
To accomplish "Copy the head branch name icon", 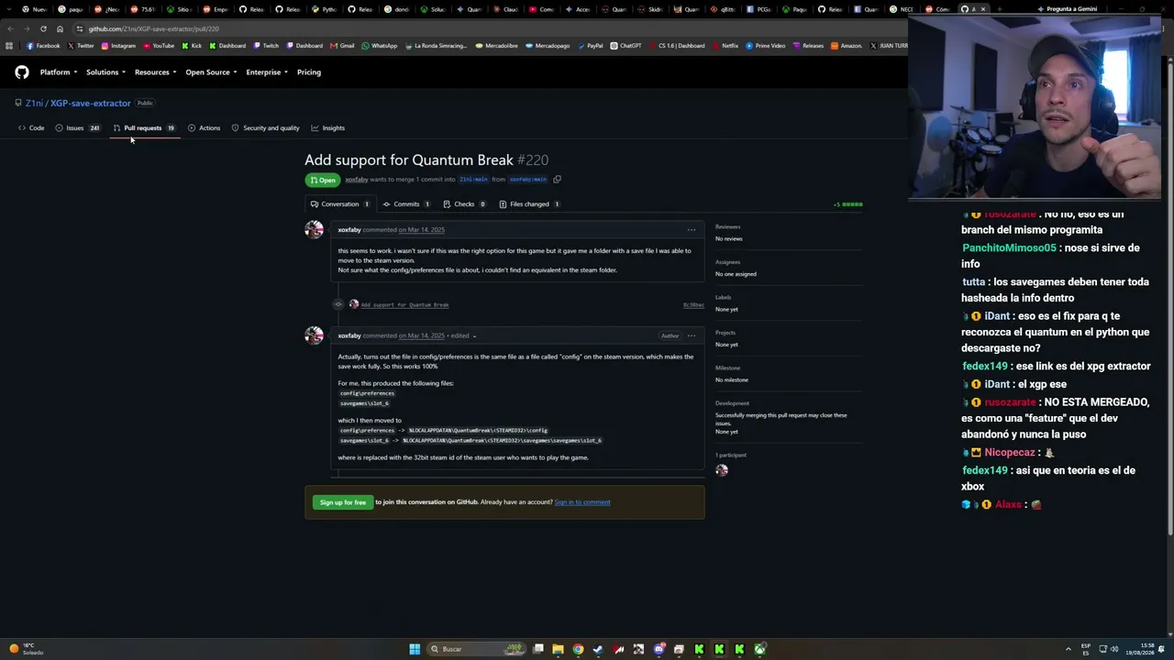I will (x=557, y=180).
